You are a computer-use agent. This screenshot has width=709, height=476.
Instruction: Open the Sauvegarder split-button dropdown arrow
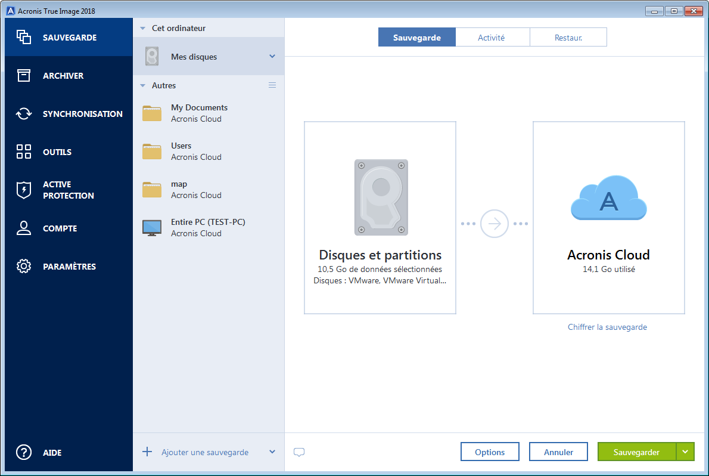coord(685,452)
